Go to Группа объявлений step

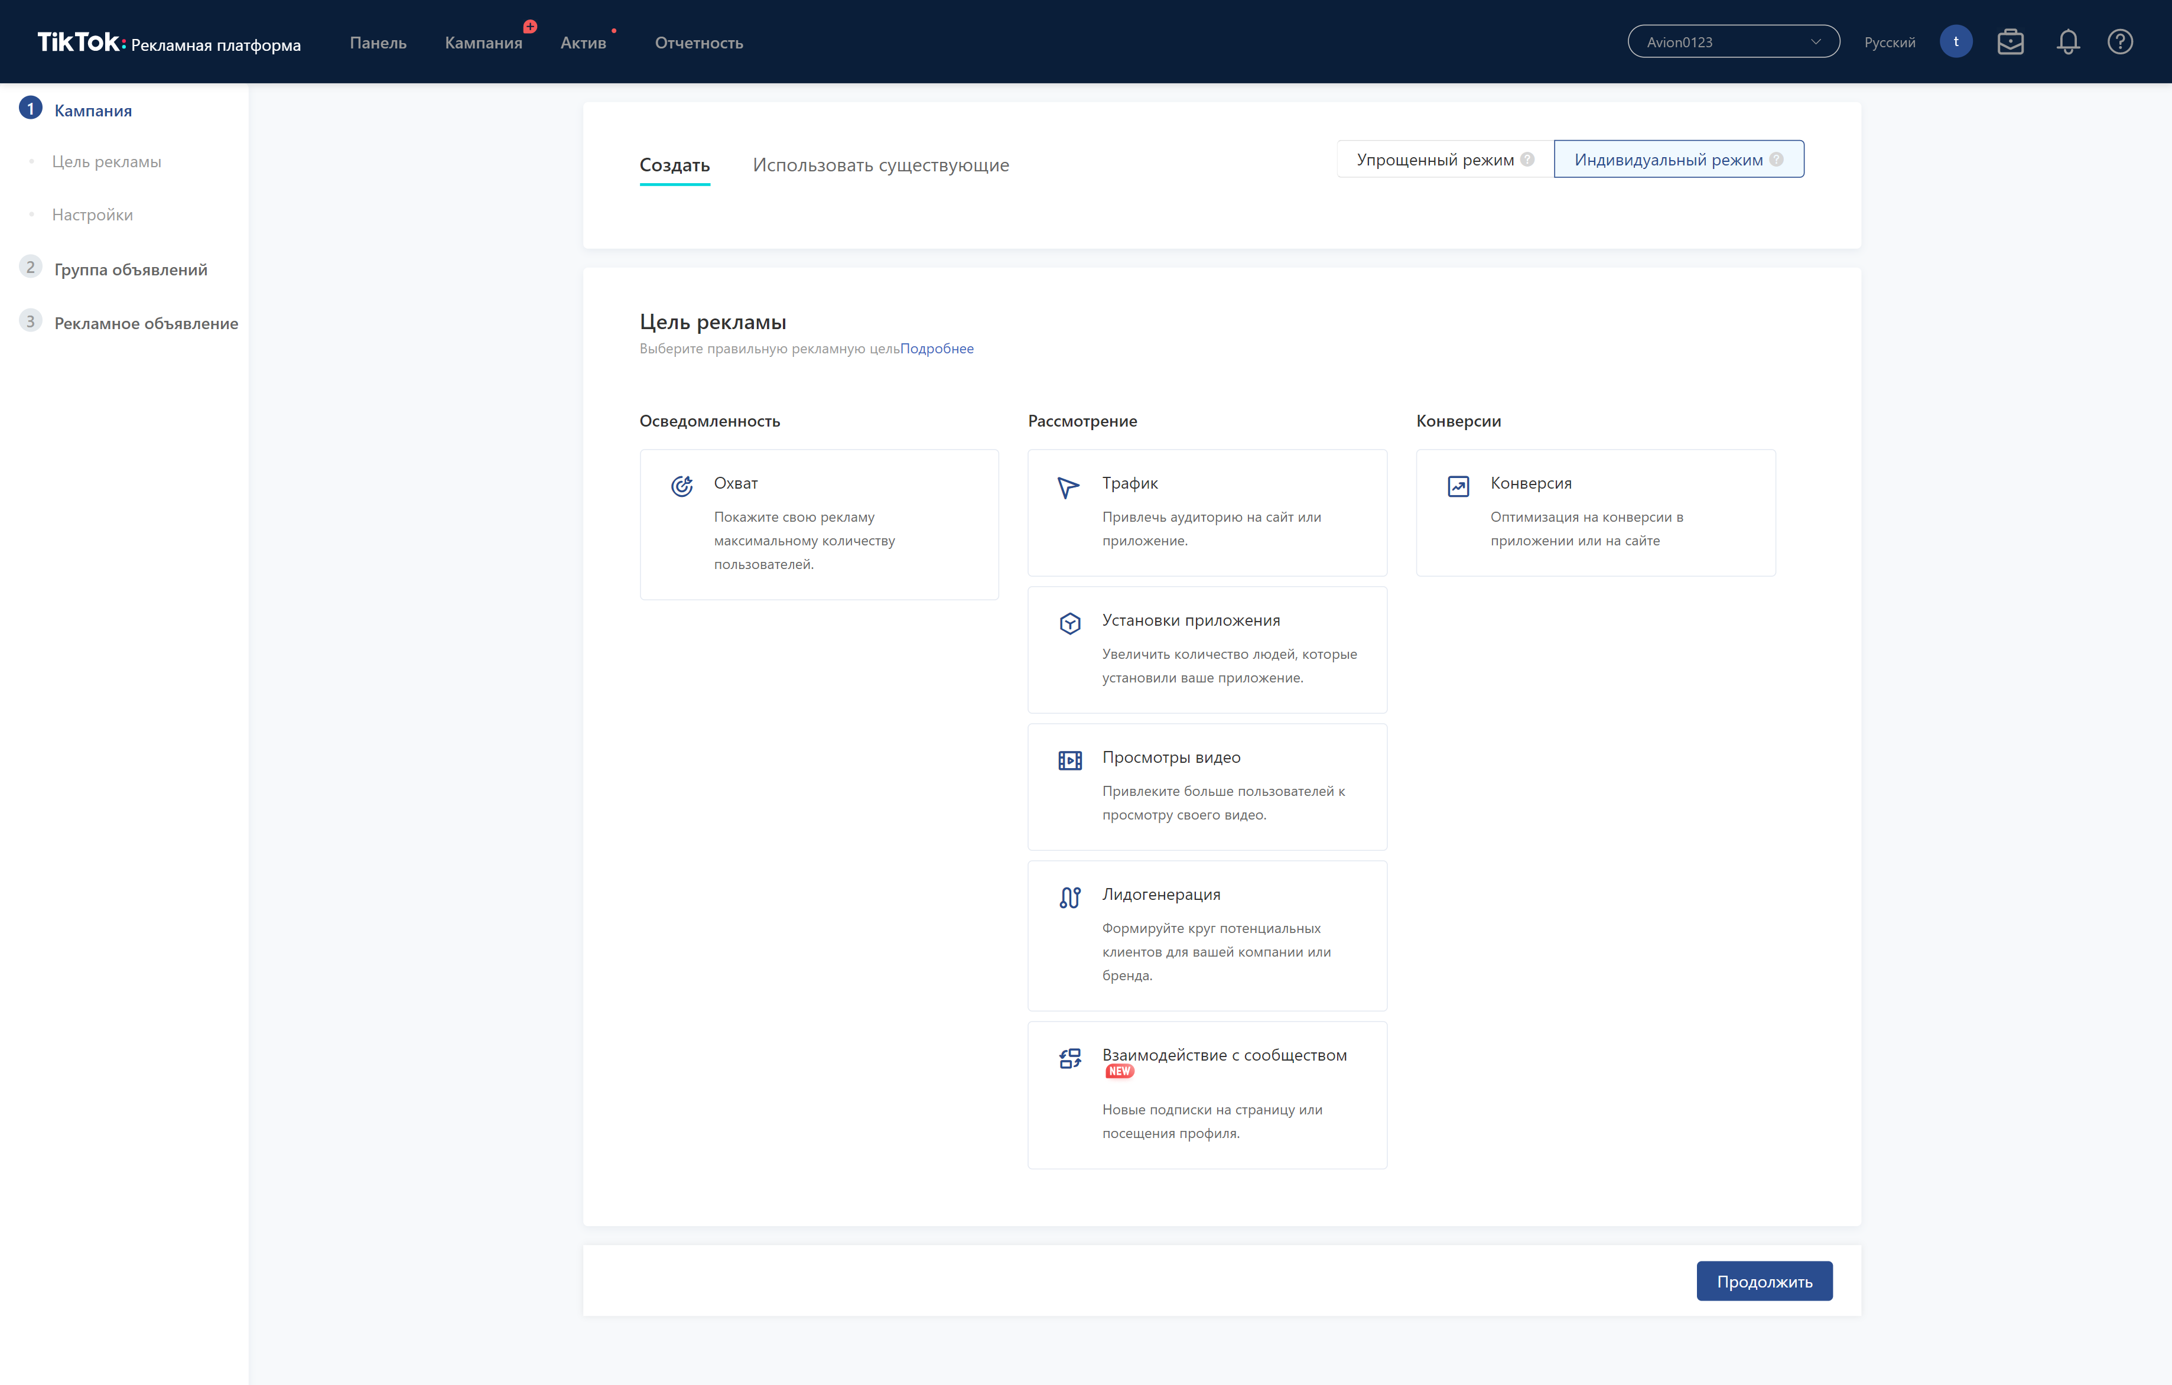tap(131, 270)
